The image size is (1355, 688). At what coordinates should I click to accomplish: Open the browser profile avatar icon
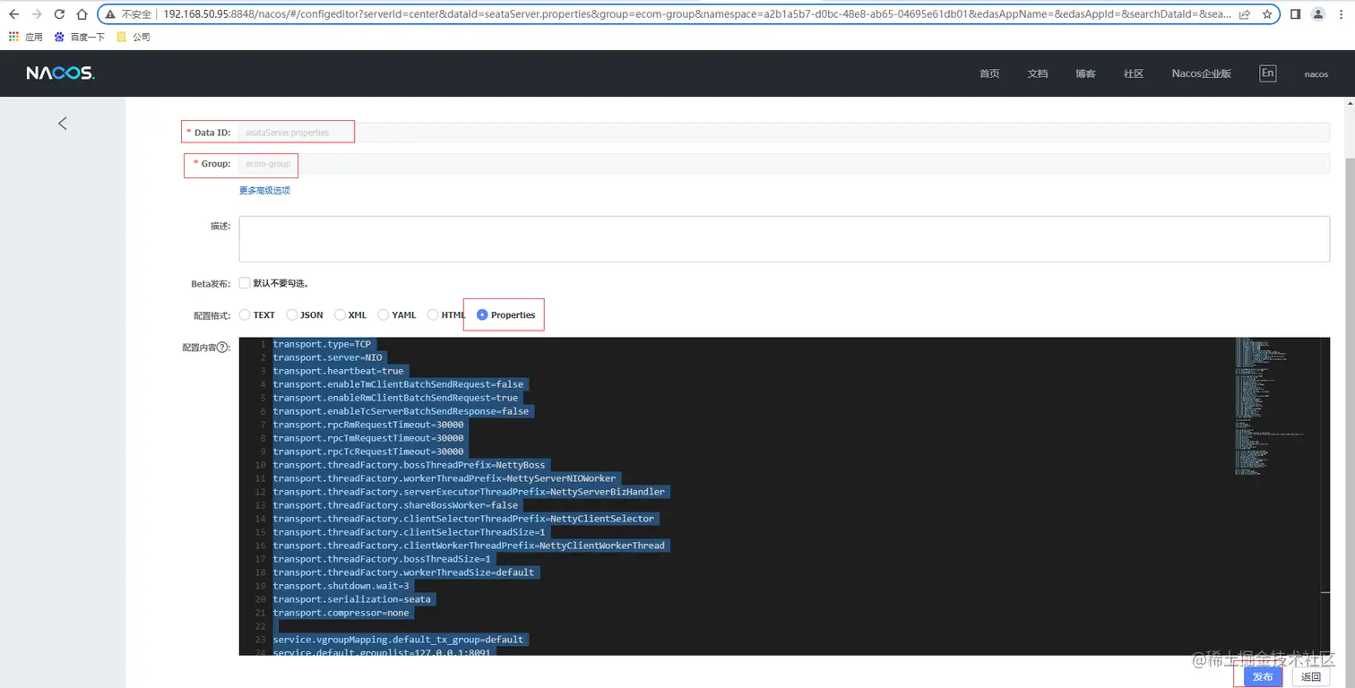(1316, 14)
